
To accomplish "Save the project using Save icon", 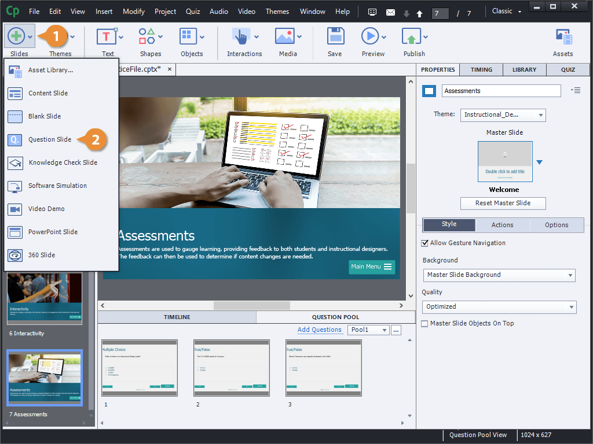I will 335,37.
